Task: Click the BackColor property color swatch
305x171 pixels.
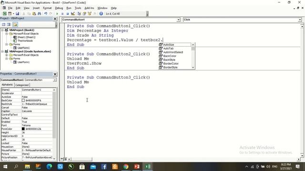Action: [x=23, y=100]
